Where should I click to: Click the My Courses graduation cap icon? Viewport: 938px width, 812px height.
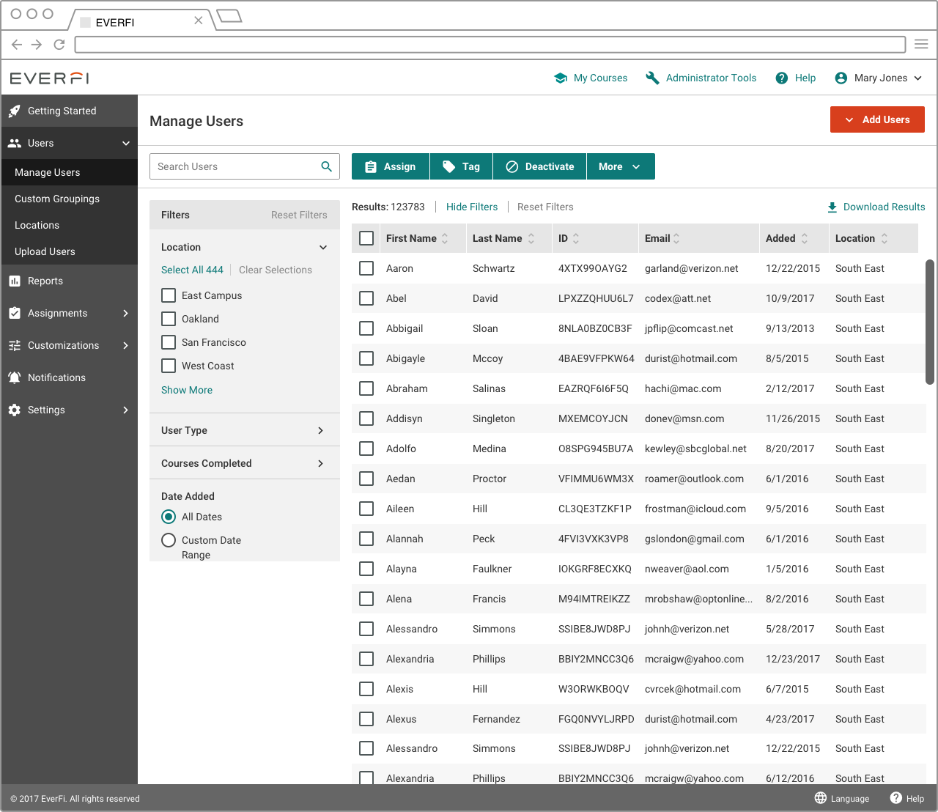[x=561, y=78]
